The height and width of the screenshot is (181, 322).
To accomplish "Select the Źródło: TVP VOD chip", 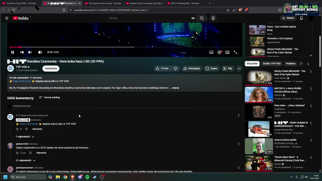I will click(x=272, y=64).
